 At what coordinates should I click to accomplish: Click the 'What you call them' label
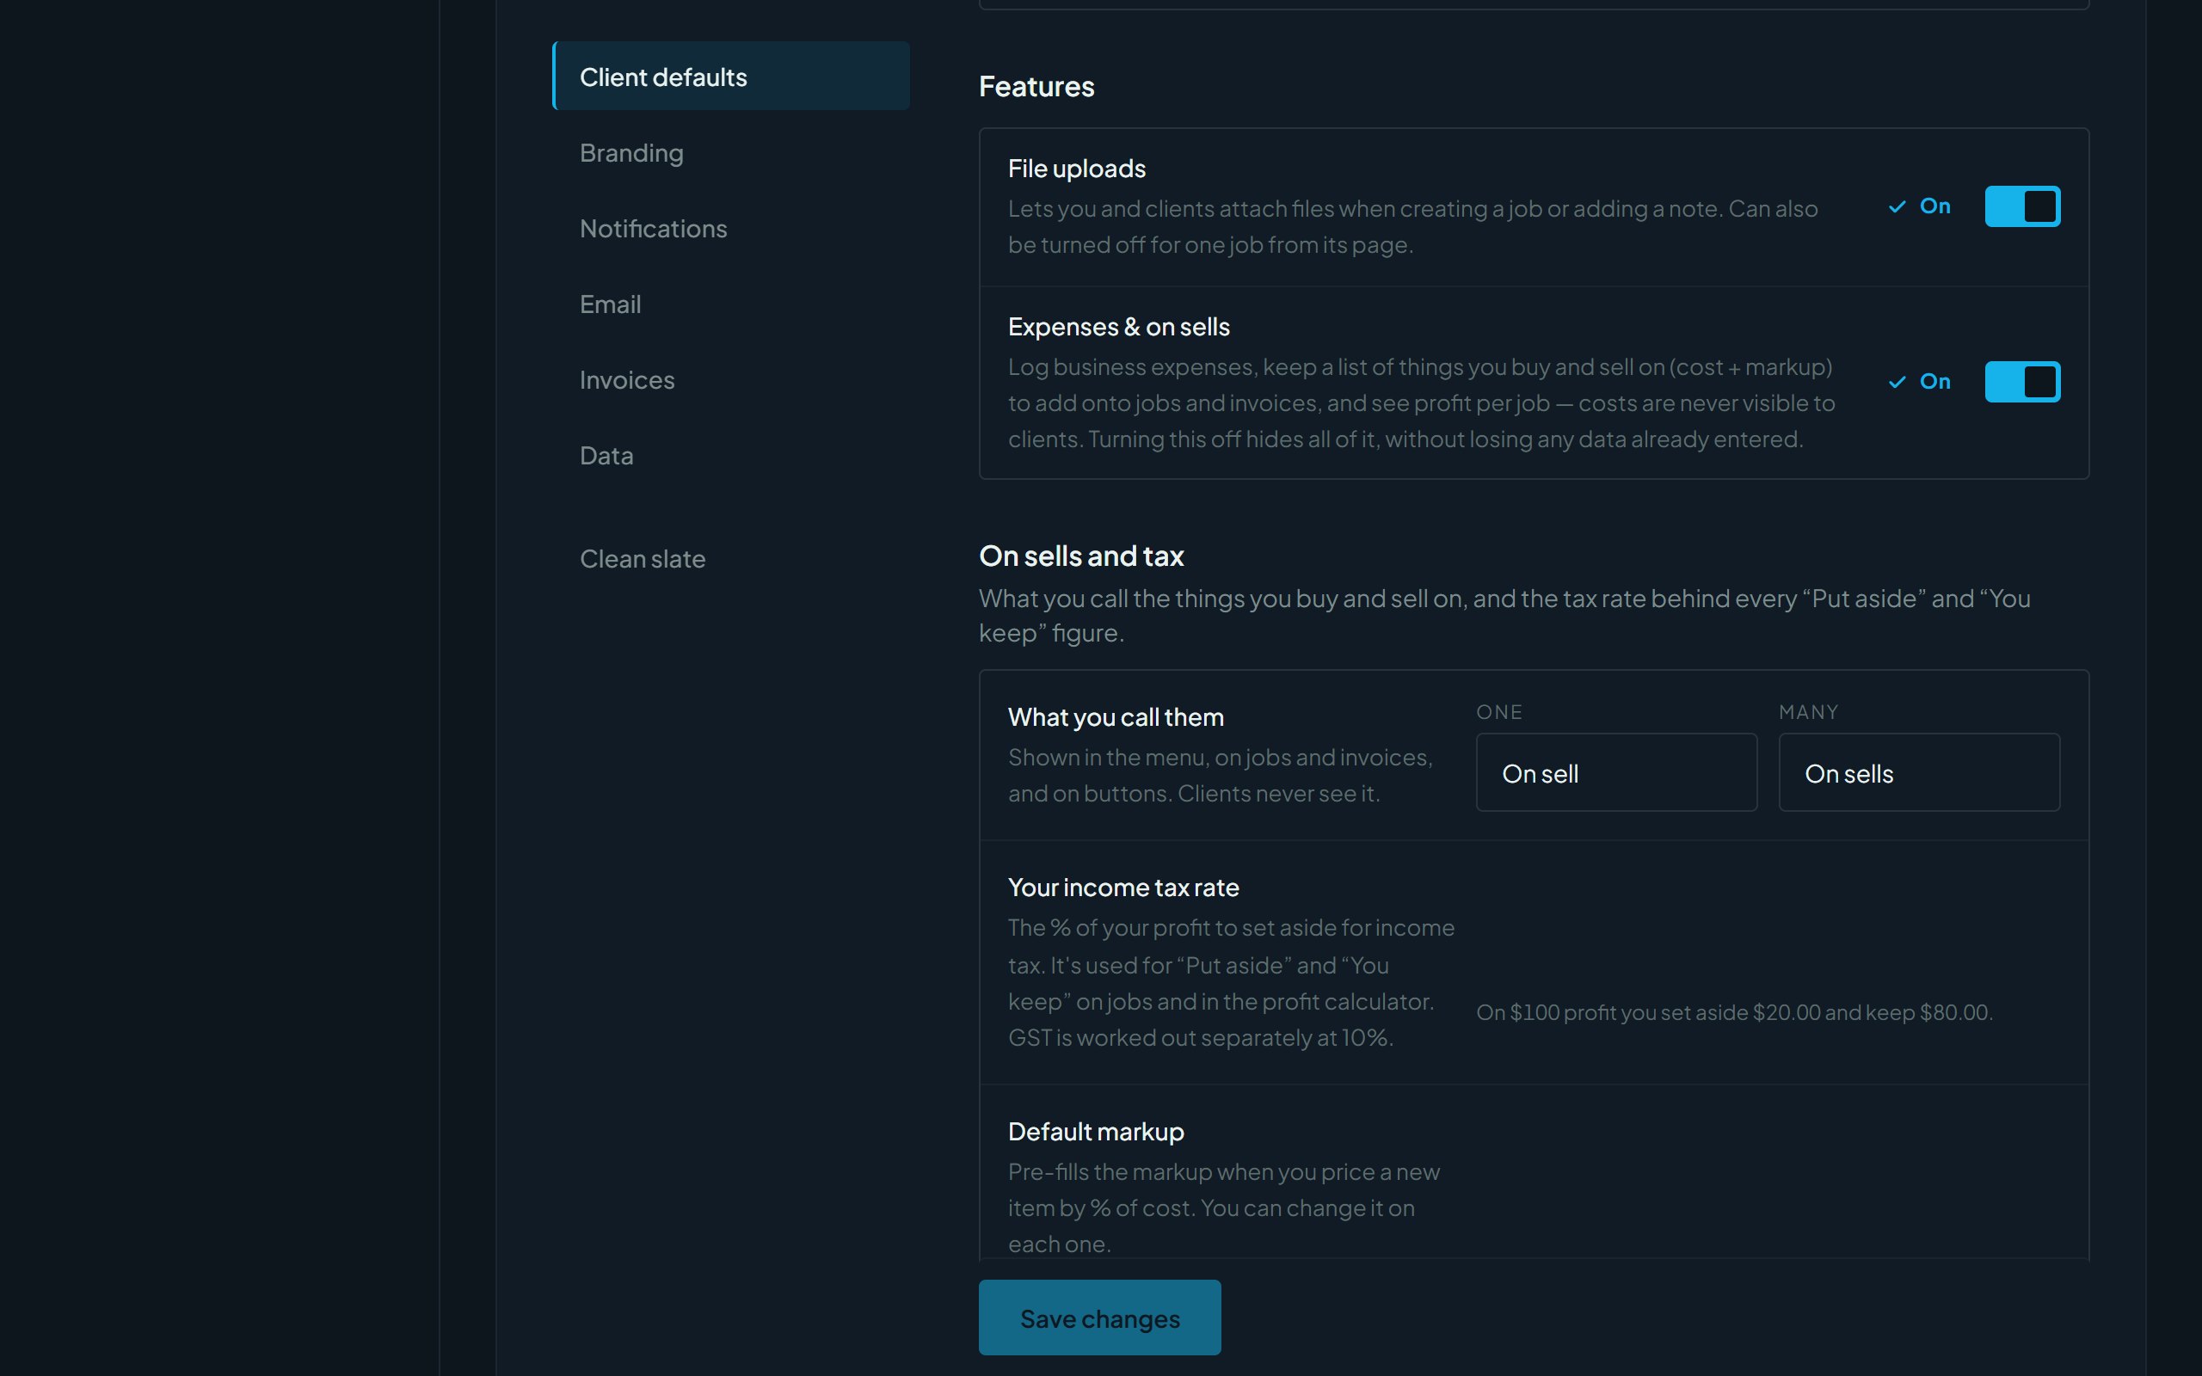click(x=1116, y=717)
